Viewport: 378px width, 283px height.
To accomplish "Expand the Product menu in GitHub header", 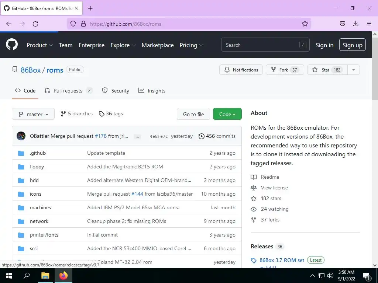I will click(39, 45).
